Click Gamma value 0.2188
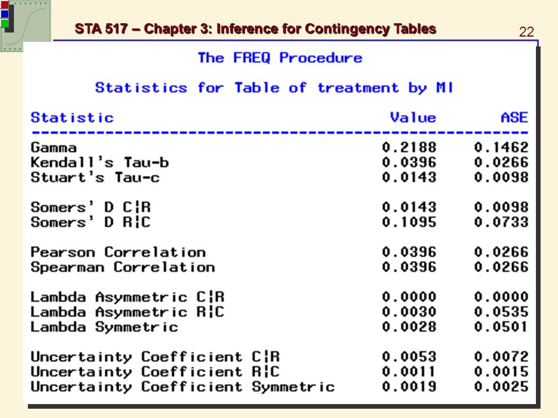The image size is (558, 418). [x=409, y=147]
